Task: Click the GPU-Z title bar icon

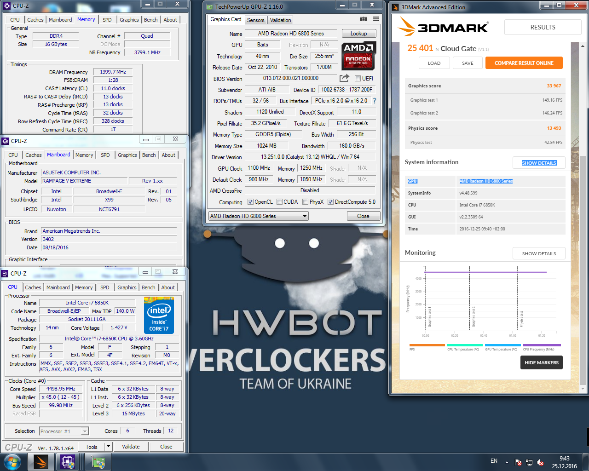Action: point(210,7)
